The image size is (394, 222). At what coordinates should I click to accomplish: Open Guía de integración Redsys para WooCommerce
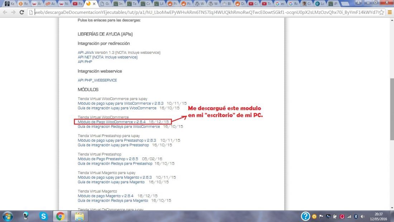119,126
